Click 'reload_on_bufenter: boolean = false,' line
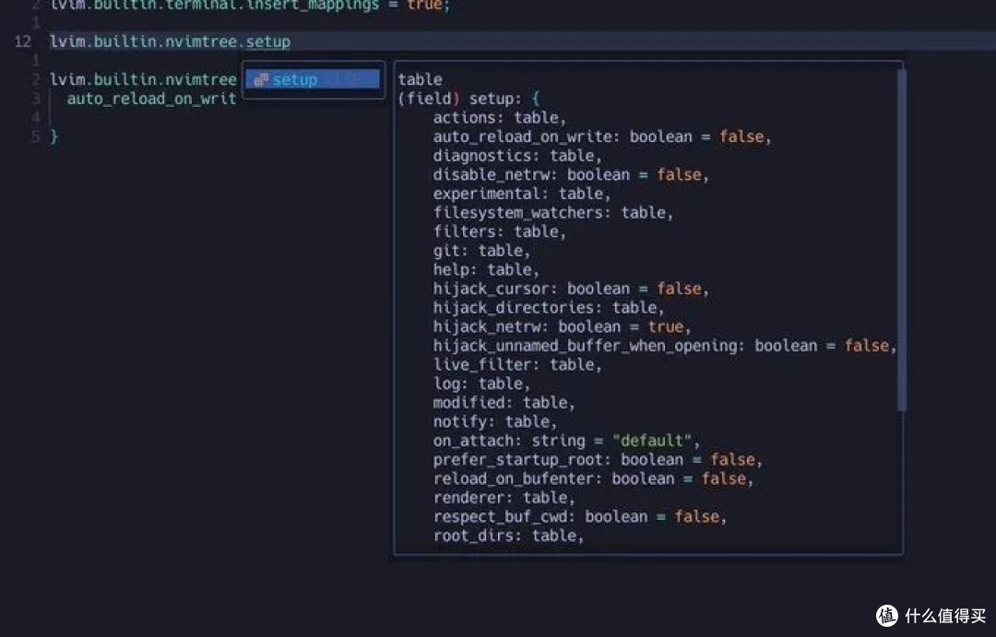Viewport: 996px width, 637px height. pos(593,478)
